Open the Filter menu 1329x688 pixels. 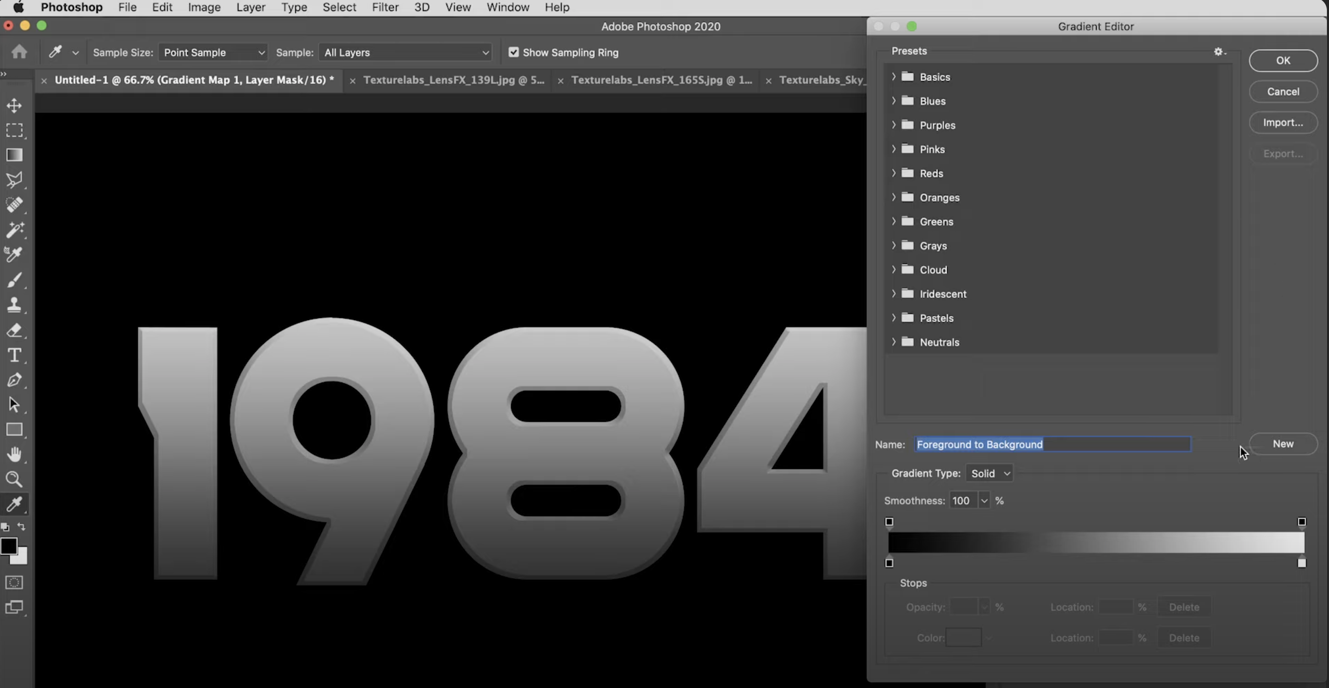click(x=385, y=7)
